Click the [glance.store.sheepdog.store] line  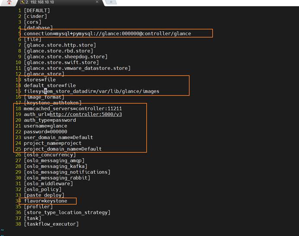[x=66, y=57]
